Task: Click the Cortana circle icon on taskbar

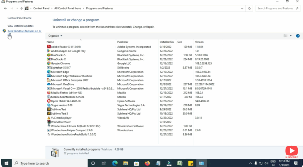Action: point(93,163)
